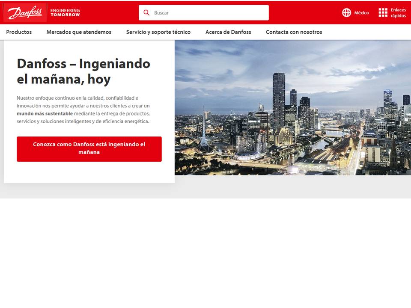Click the search magnifier icon
Image resolution: width=411 pixels, height=308 pixels.
point(146,12)
